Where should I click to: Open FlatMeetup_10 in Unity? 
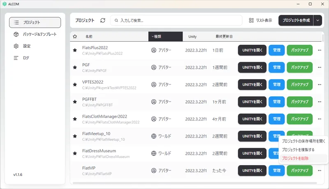point(252,136)
